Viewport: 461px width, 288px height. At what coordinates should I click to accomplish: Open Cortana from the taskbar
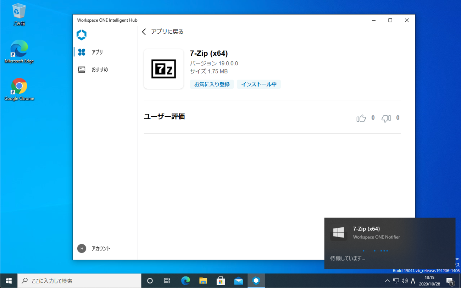click(x=150, y=281)
